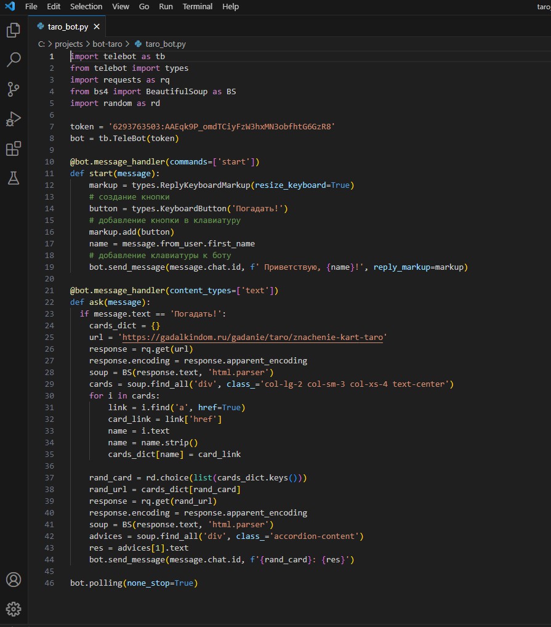
Task: Click 'name = name.strip()' line
Action: (153, 443)
